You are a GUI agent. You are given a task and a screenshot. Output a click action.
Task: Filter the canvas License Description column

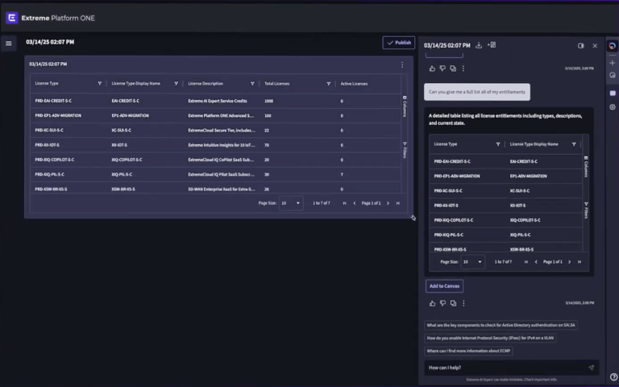pyautogui.click(x=252, y=83)
